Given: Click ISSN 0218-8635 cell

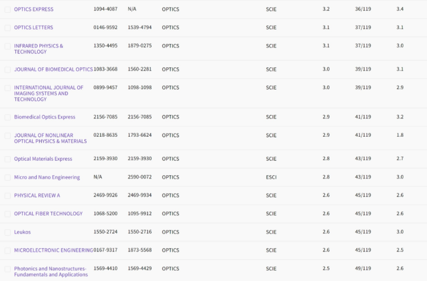Looking at the screenshot, I should [x=105, y=135].
